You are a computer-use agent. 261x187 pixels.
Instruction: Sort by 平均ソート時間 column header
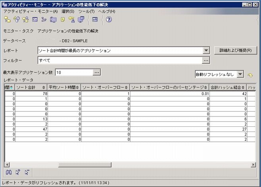[x=64, y=87]
